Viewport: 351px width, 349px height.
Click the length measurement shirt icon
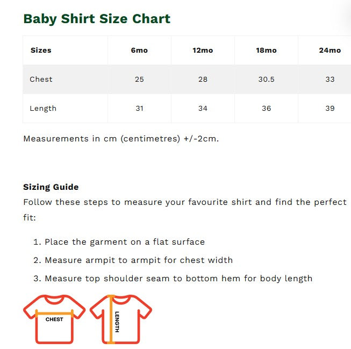tap(121, 318)
